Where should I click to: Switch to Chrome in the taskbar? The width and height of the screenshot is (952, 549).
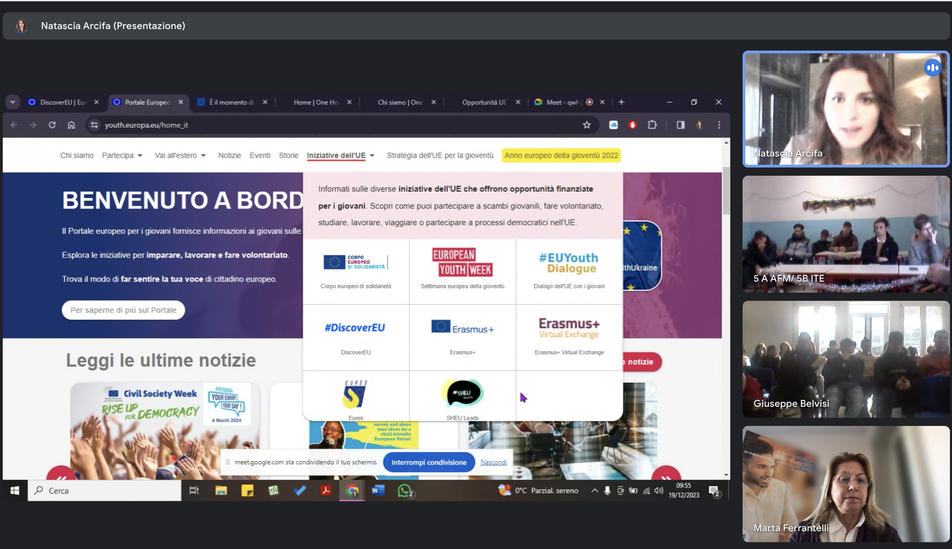pos(352,491)
